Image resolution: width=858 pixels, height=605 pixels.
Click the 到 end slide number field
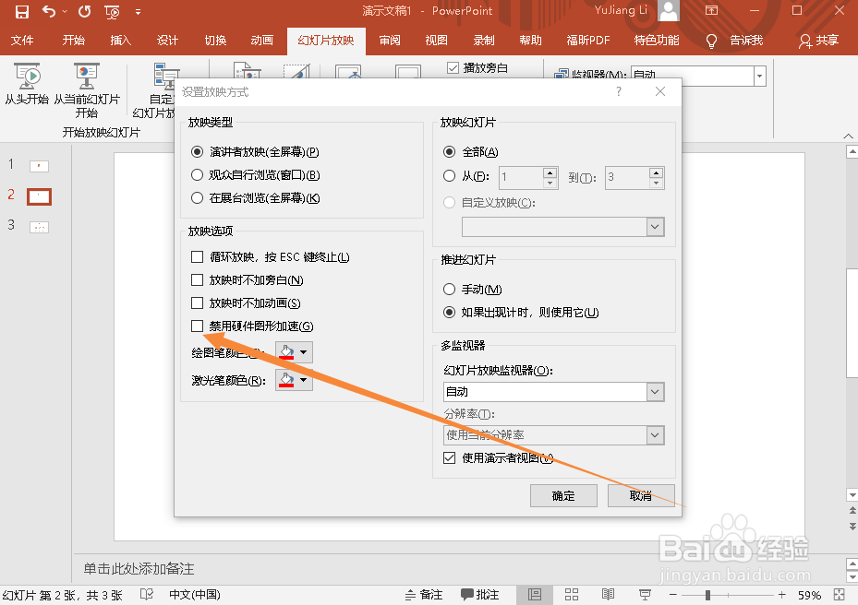click(627, 178)
